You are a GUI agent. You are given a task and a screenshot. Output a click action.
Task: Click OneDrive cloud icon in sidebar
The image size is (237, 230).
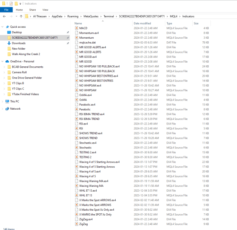[7, 61]
